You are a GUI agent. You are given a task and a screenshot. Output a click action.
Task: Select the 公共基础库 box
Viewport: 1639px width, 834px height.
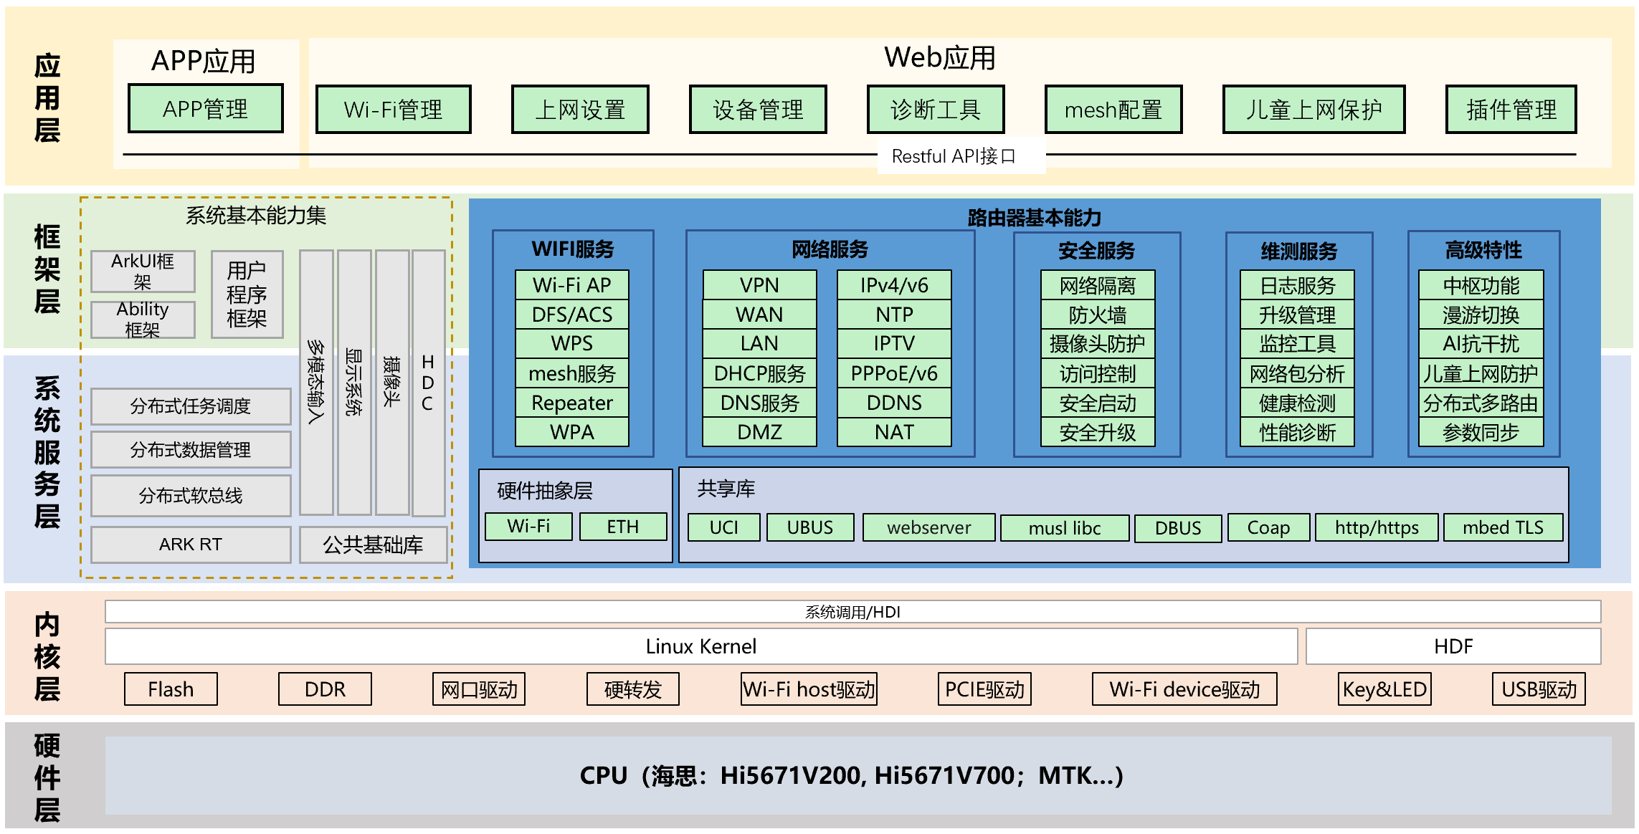pos(373,545)
